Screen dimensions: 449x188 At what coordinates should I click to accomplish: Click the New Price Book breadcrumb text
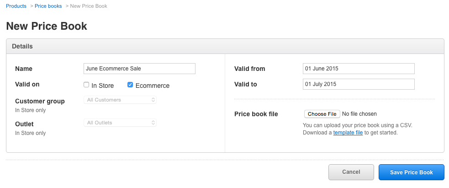point(89,6)
